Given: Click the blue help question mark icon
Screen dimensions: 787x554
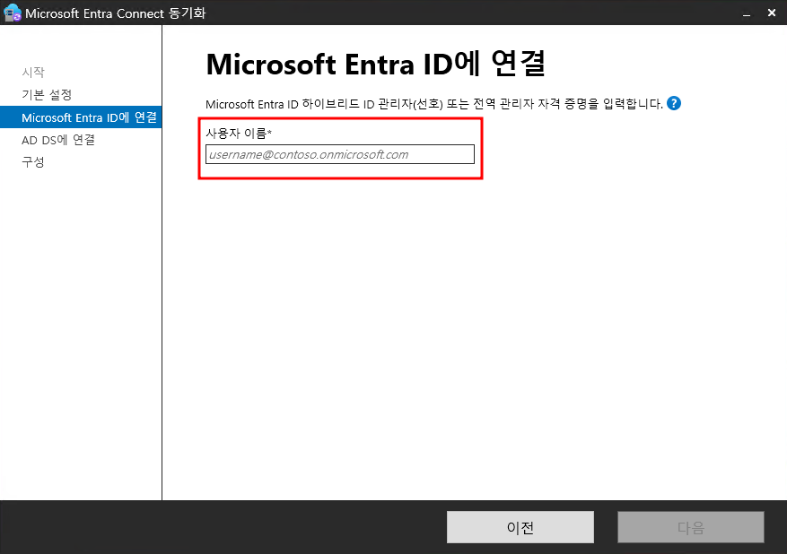Looking at the screenshot, I should click(674, 103).
